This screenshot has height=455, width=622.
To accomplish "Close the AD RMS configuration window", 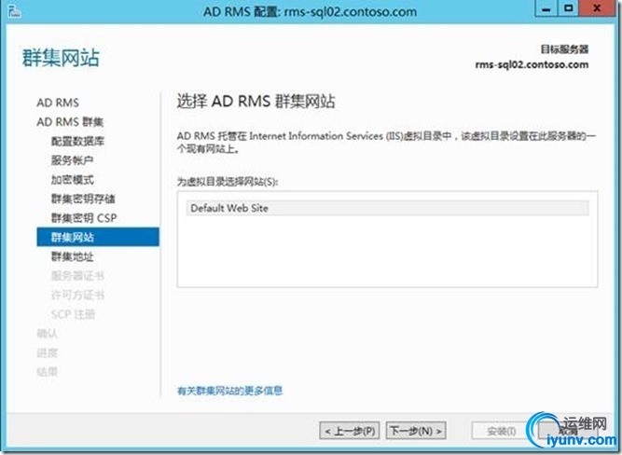I will [598, 8].
